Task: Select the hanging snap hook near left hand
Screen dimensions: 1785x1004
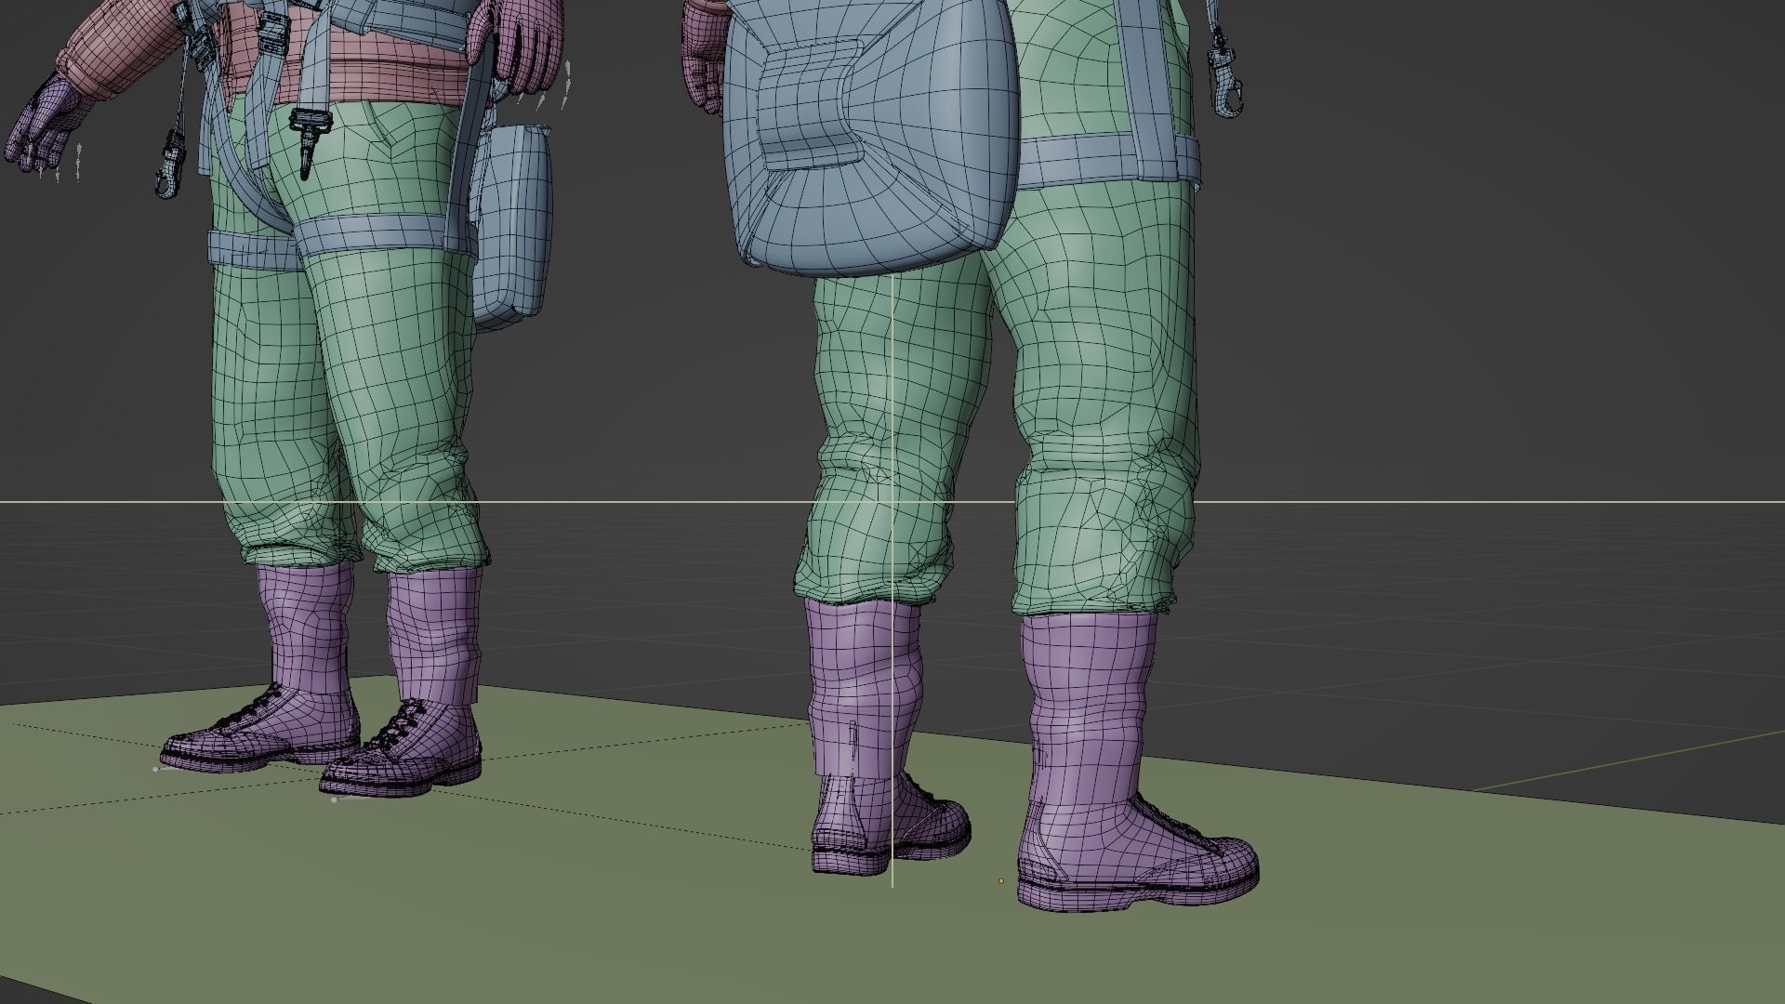Action: (x=170, y=163)
